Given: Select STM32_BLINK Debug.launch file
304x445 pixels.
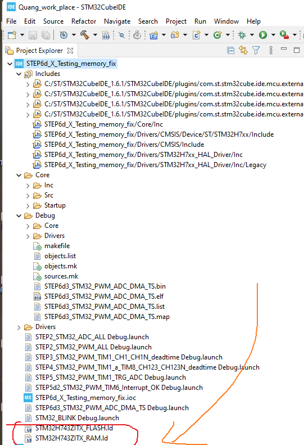Looking at the screenshot, I should pos(77,418).
